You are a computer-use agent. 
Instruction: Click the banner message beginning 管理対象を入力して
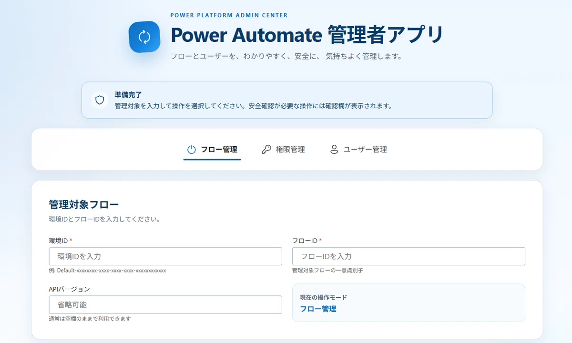pyautogui.click(x=253, y=106)
